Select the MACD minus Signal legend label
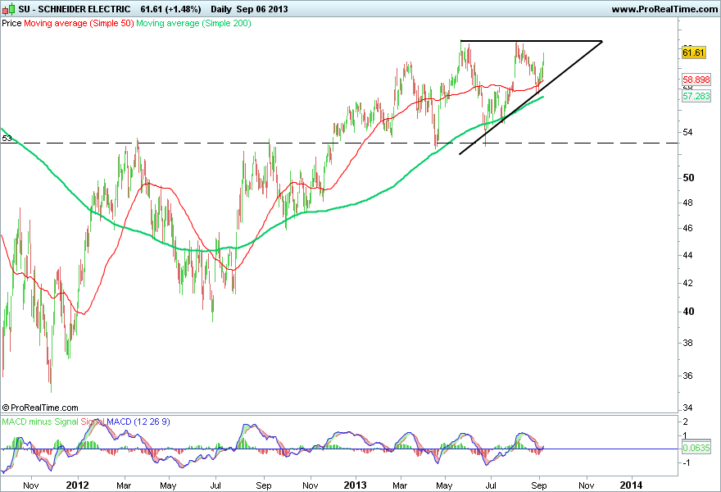The image size is (721, 492). tap(40, 421)
